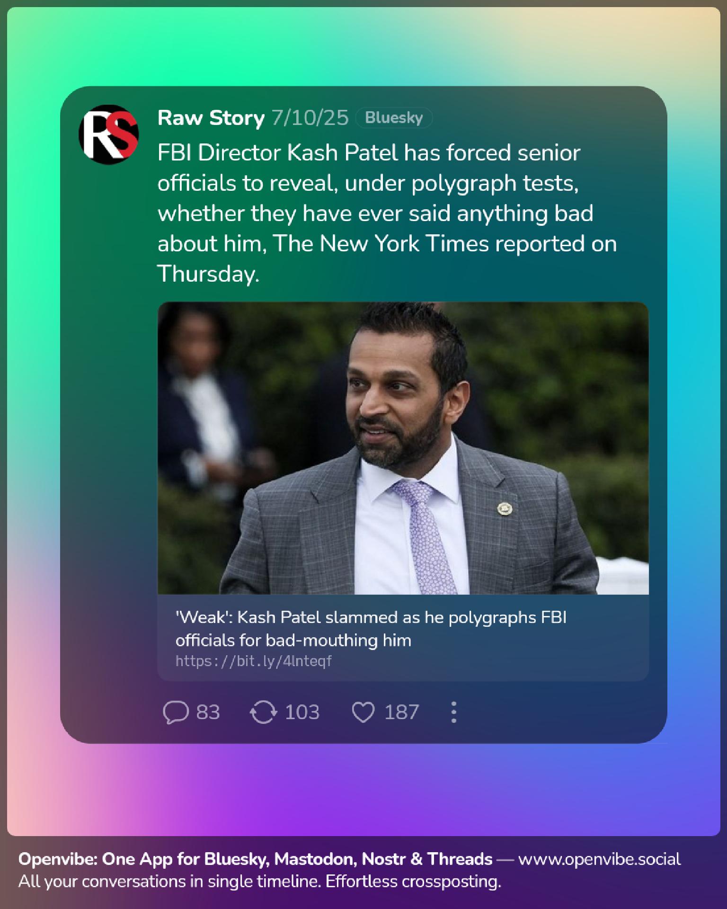Image resolution: width=727 pixels, height=909 pixels.
Task: View the Kash Patel article photo
Action: click(403, 448)
